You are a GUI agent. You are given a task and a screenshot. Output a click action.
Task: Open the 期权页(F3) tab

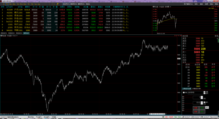tap(81, 4)
